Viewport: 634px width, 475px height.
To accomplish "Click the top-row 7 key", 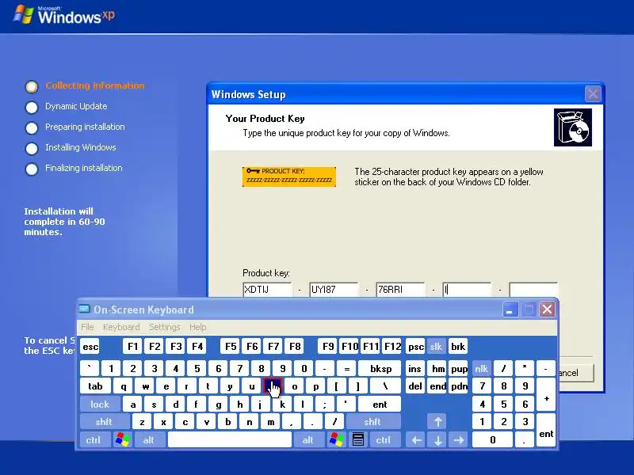I will 240,368.
